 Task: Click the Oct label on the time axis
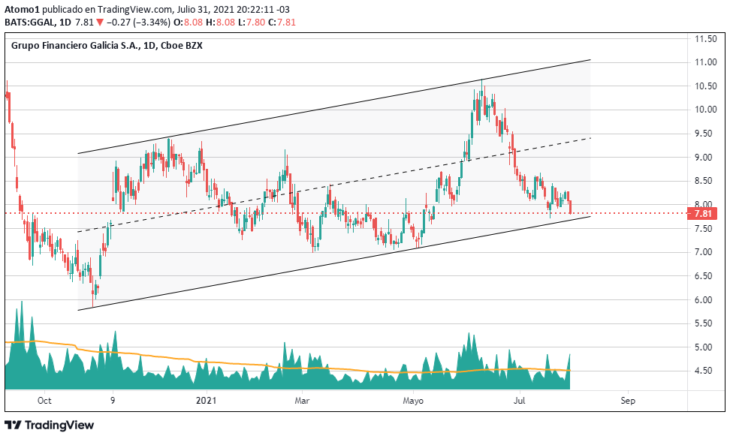pyautogui.click(x=44, y=401)
